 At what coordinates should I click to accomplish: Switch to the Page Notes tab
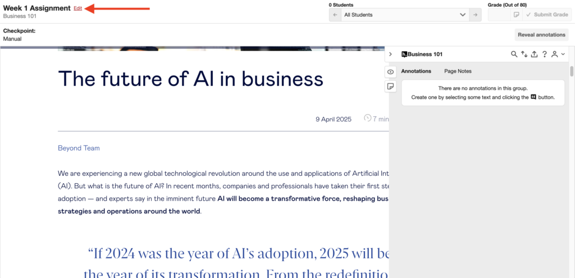pyautogui.click(x=458, y=71)
